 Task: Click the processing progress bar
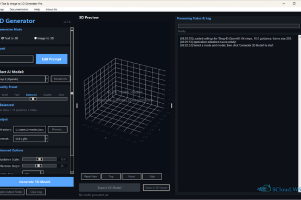239,26
